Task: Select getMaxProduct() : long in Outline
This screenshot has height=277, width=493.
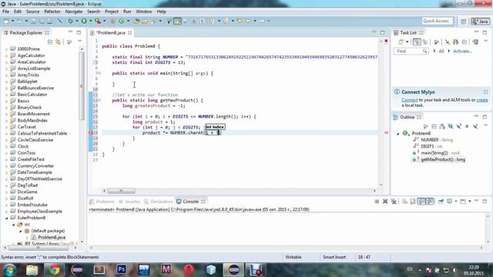Action: tap(443, 159)
